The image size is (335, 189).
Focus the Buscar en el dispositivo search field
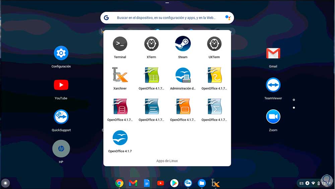click(x=167, y=18)
